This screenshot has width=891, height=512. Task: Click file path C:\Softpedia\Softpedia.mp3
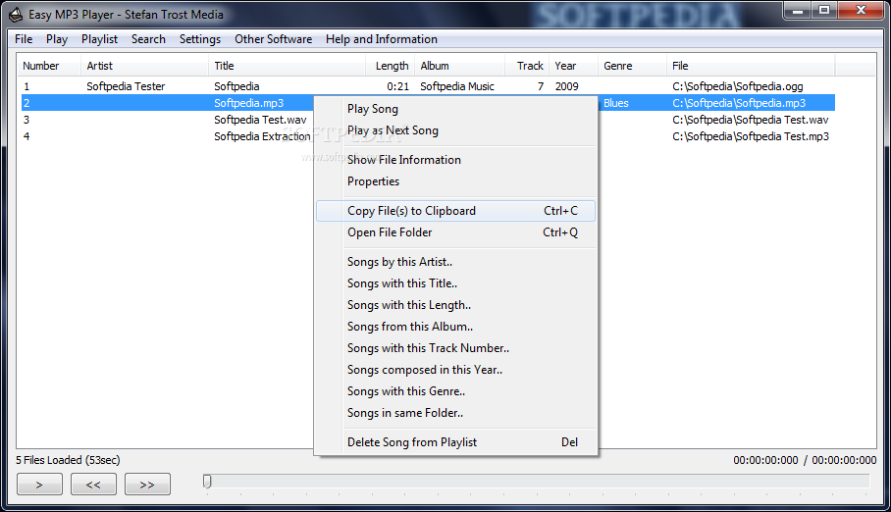[x=739, y=103]
